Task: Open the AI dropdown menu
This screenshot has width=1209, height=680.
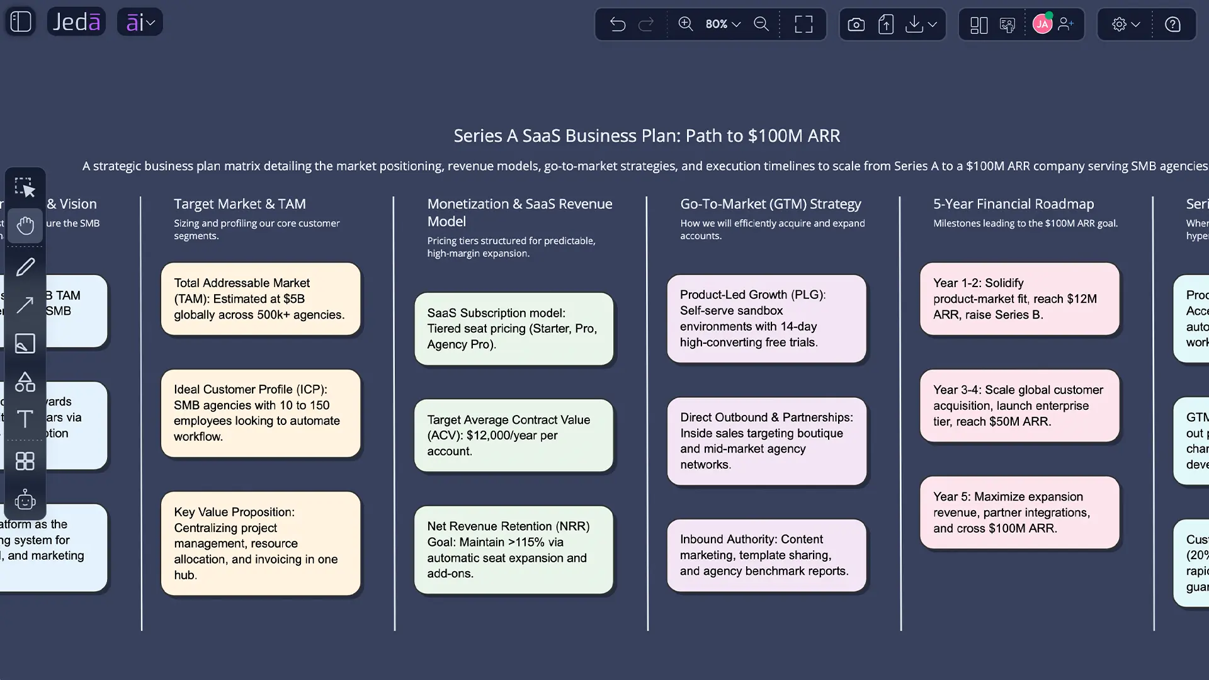Action: click(140, 23)
